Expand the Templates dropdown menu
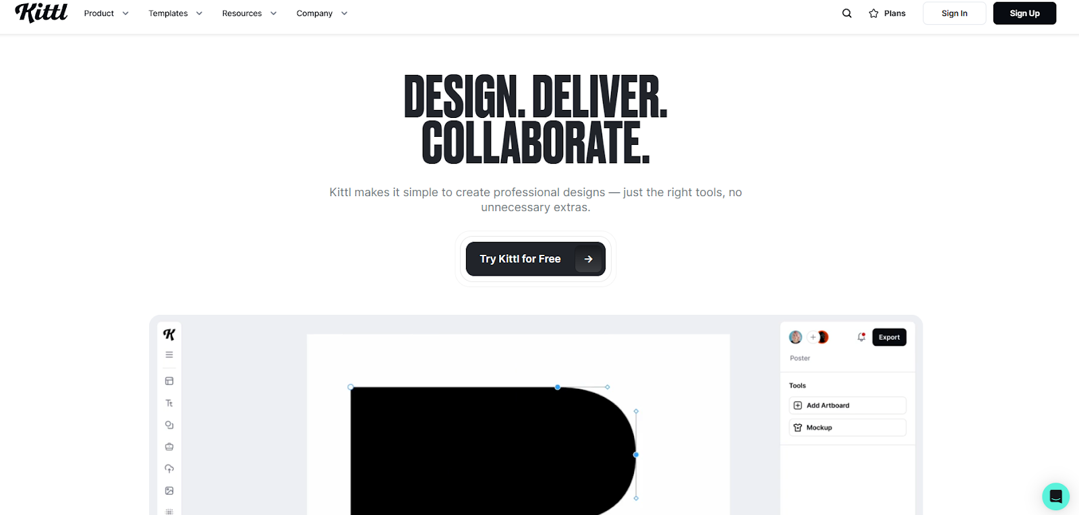This screenshot has height=515, width=1079. [175, 13]
